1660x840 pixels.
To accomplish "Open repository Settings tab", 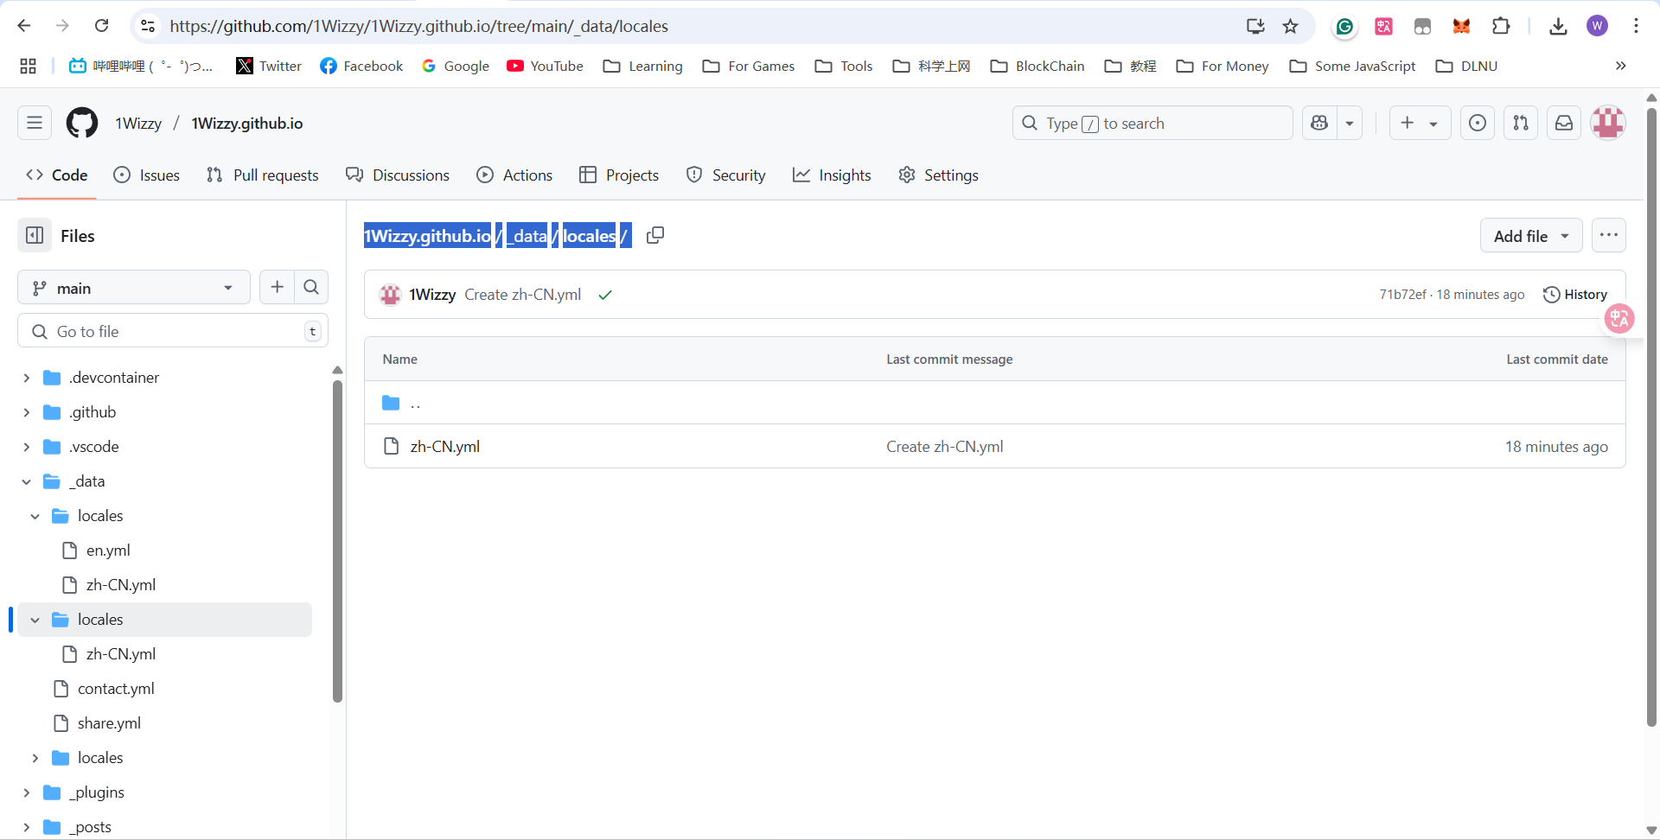I will [x=939, y=175].
